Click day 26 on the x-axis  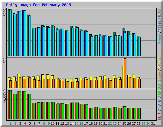(129, 124)
